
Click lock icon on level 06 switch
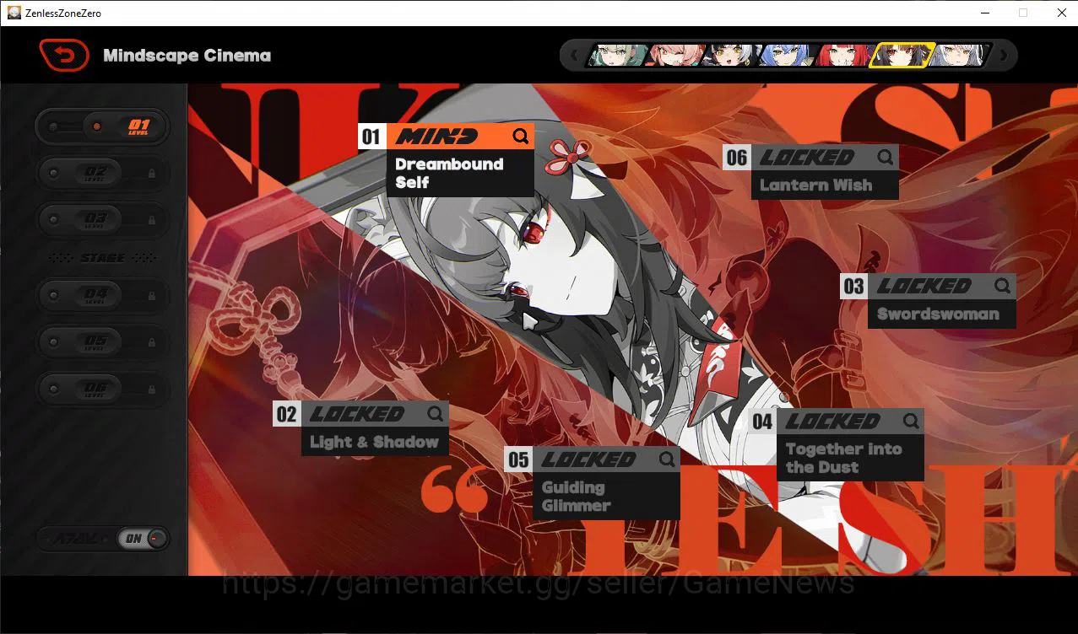(152, 390)
